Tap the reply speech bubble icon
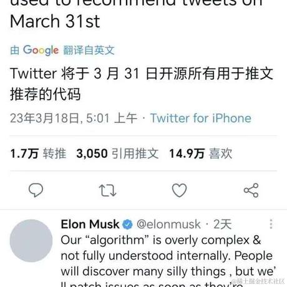 (36, 190)
